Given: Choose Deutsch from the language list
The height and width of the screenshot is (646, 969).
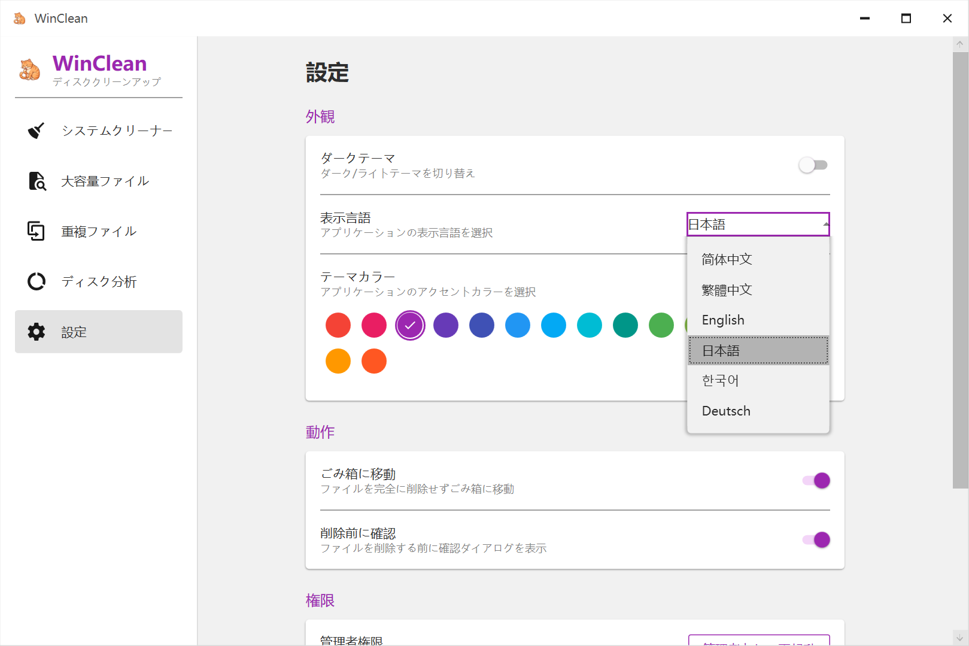Looking at the screenshot, I should click(x=726, y=411).
